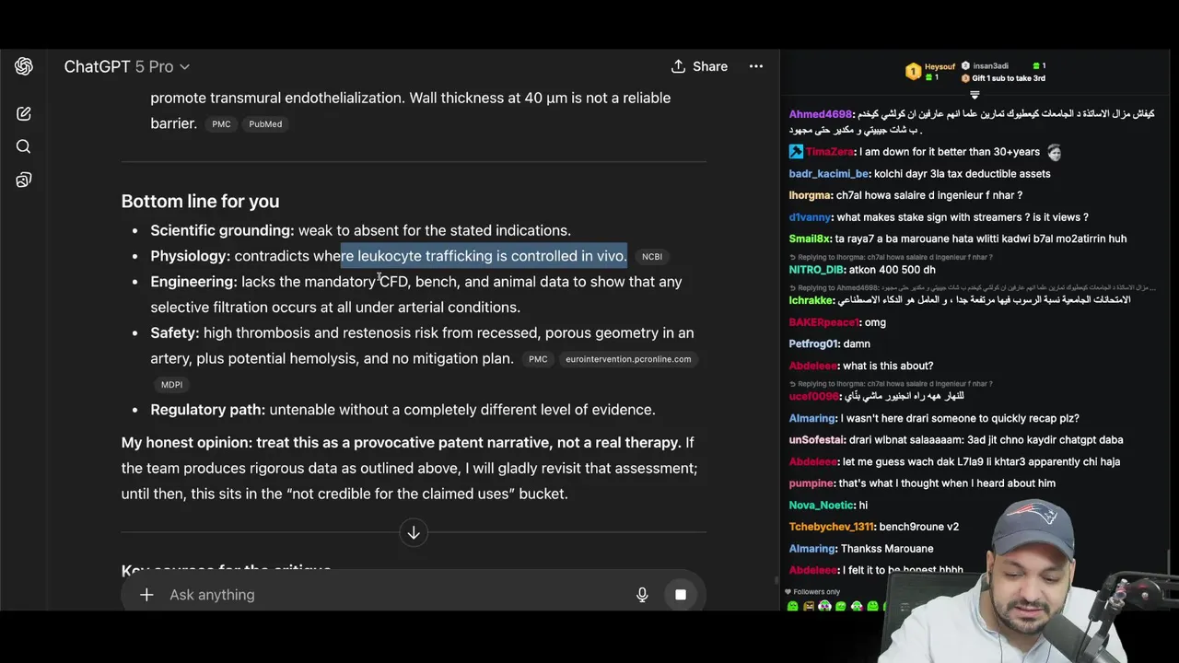Click the TimaZera user badge icon
Image resolution: width=1179 pixels, height=663 pixels.
point(796,152)
